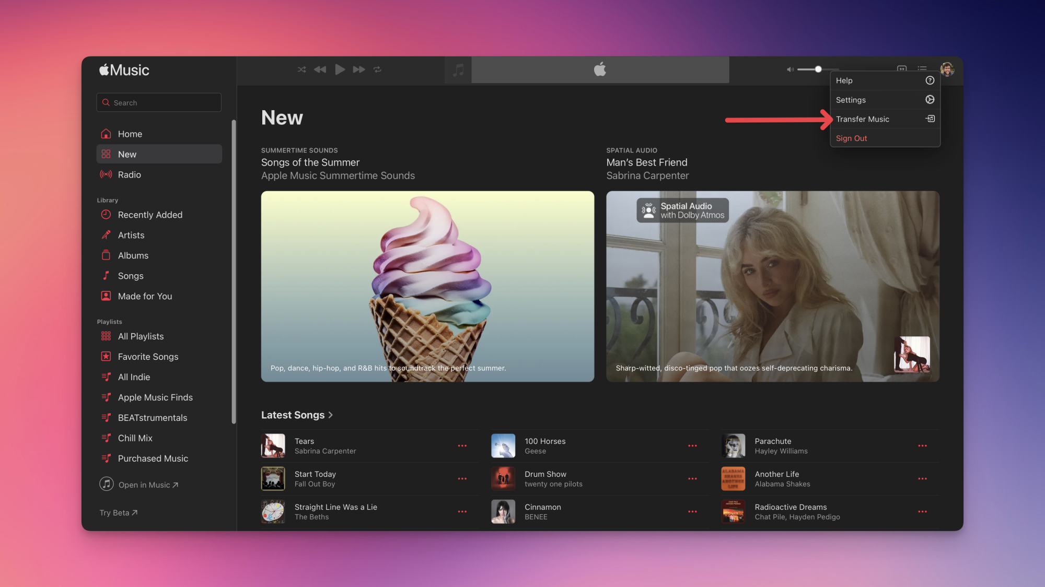This screenshot has width=1045, height=587.
Task: Click the Fall Out Boy artist link
Action: [315, 484]
